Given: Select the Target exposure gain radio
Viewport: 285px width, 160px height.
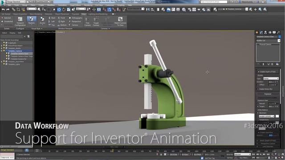Looking at the screenshot, I should tap(258, 106).
